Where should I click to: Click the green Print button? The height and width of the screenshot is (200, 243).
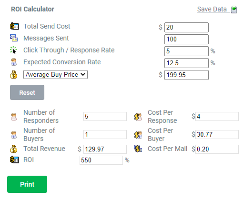[x=27, y=184]
